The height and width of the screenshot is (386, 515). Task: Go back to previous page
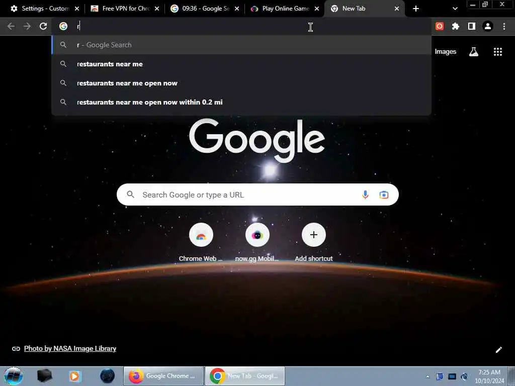tap(11, 26)
